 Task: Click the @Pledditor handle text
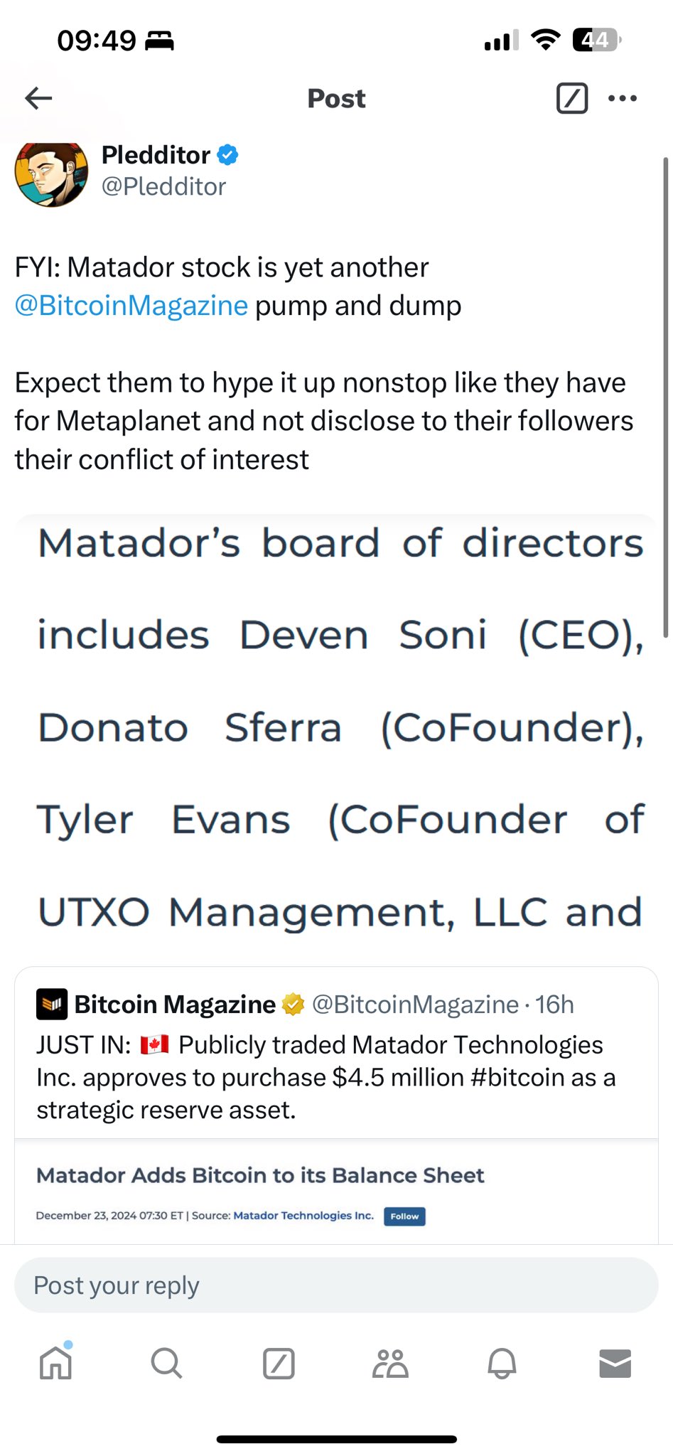[163, 187]
